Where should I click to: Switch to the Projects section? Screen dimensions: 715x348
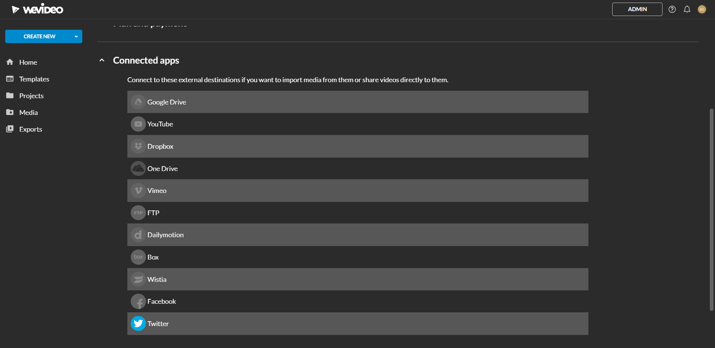[31, 96]
